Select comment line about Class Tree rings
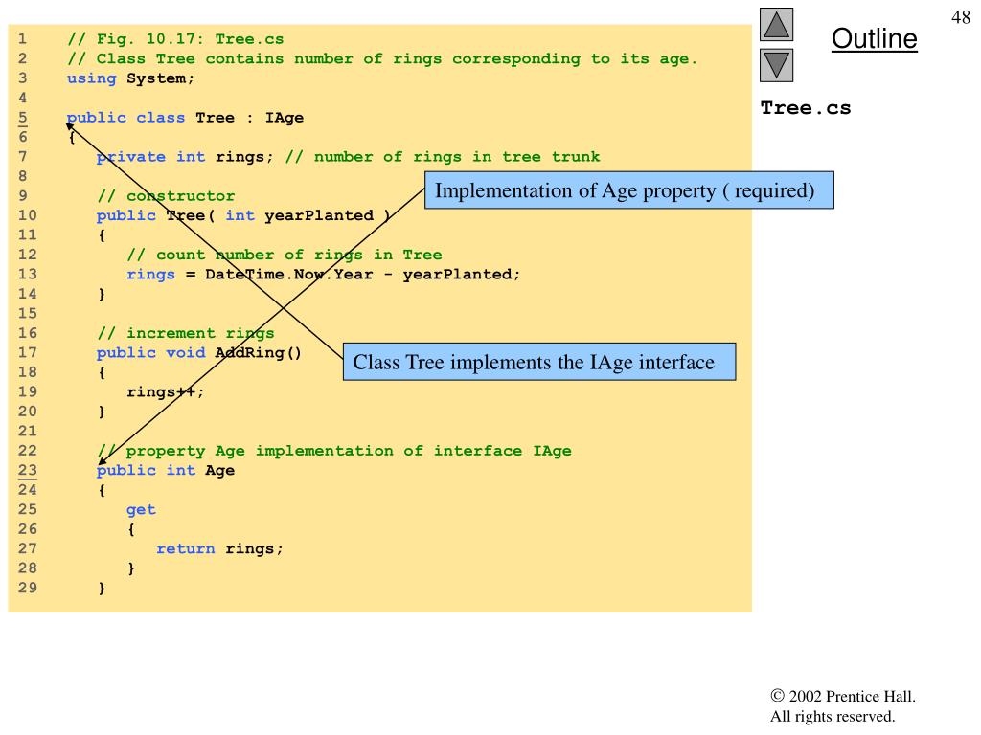 381,58
